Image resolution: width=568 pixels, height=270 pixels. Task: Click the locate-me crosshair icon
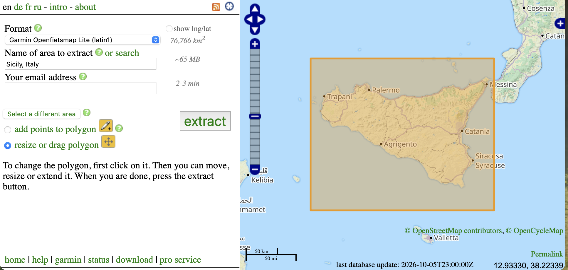(229, 6)
